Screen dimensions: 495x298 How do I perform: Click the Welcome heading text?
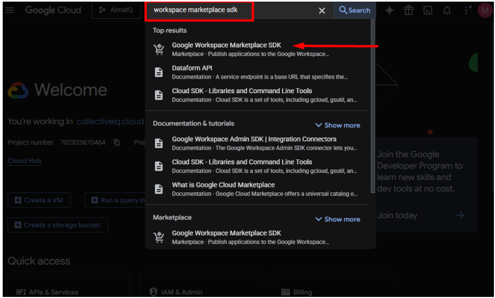click(x=71, y=90)
